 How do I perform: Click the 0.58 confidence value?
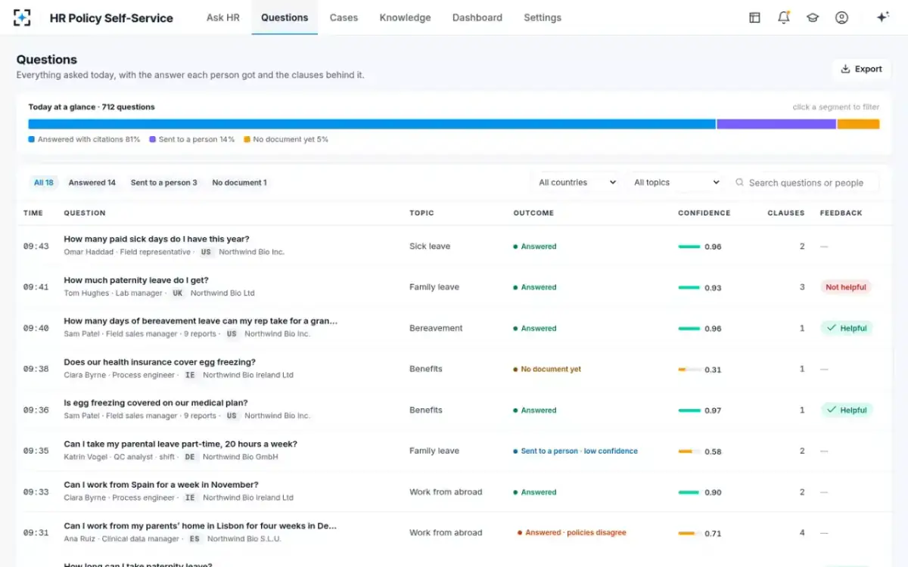[x=713, y=451]
